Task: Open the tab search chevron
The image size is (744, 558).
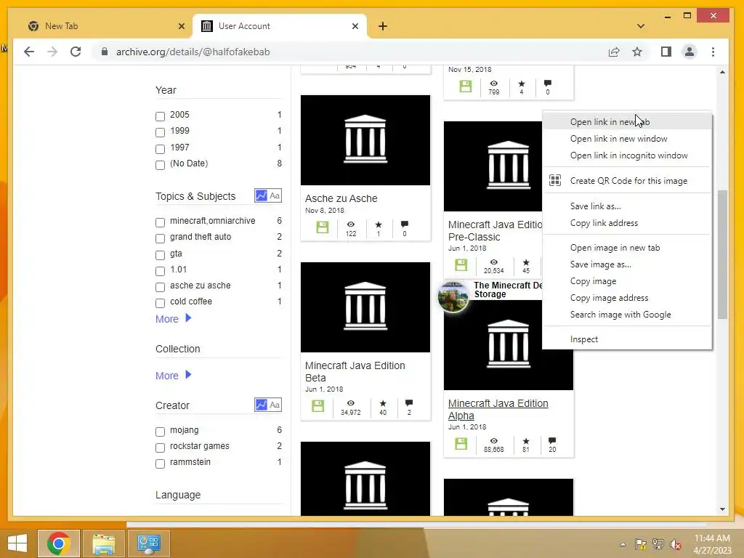Action: [x=641, y=26]
